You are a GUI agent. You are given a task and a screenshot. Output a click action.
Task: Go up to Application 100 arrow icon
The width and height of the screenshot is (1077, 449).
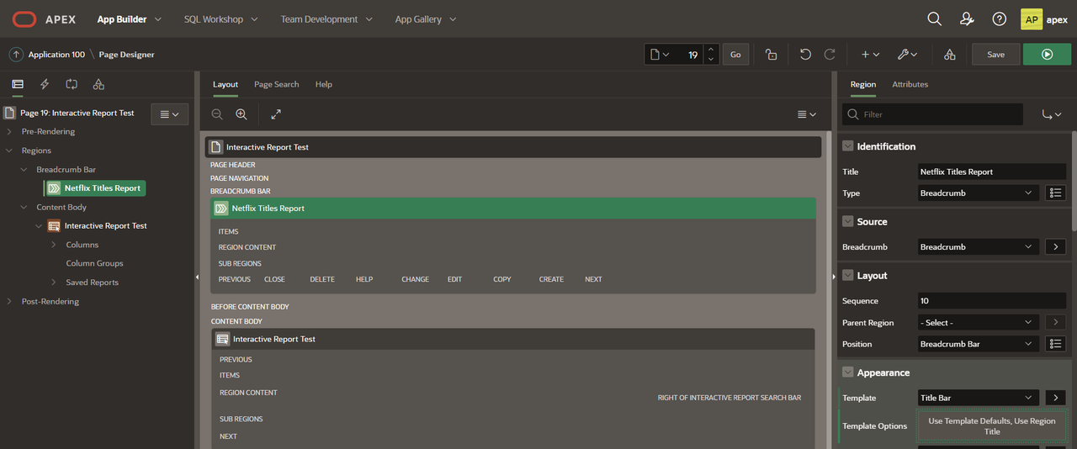point(16,54)
